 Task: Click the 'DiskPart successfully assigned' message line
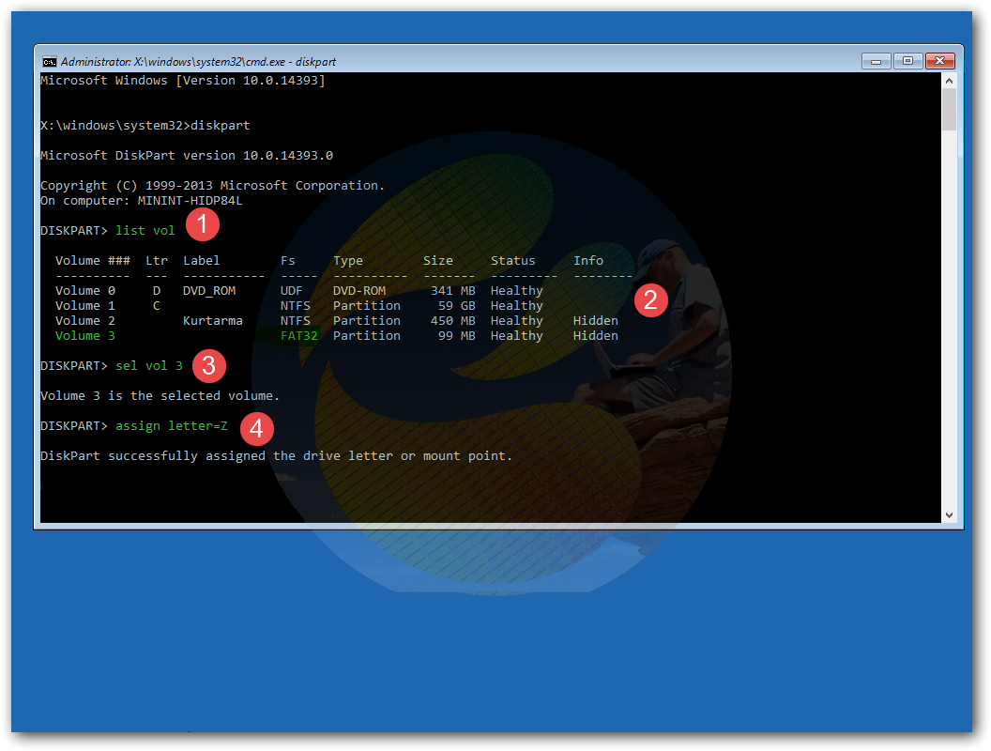276,456
